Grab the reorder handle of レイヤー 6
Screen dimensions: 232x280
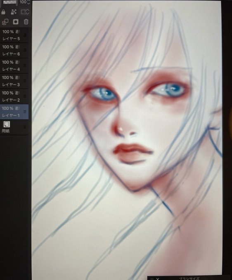pyautogui.click(x=25, y=50)
